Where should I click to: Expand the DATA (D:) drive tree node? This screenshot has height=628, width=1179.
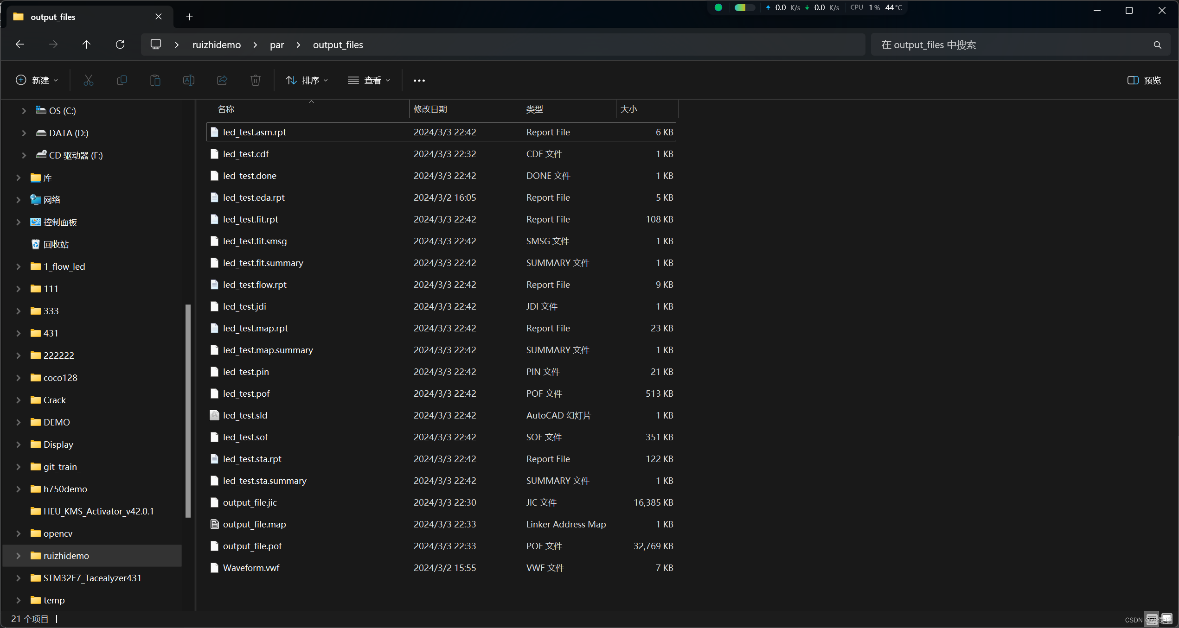24,133
